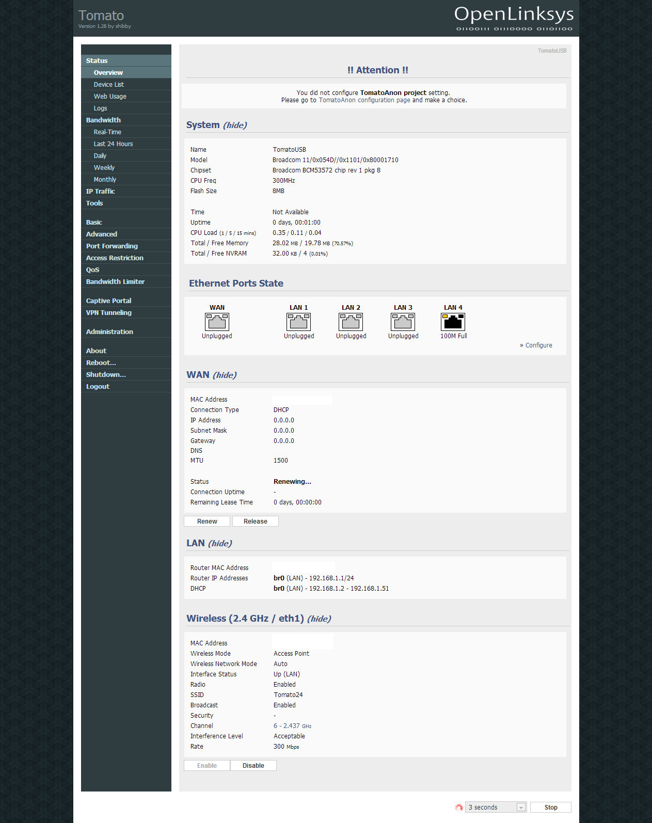
Task: Open Advanced settings section
Action: pos(126,234)
